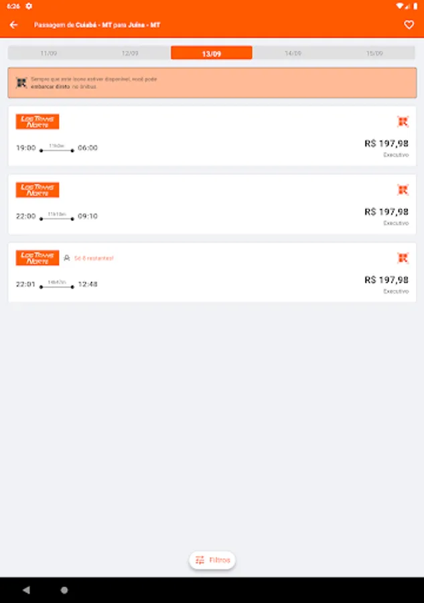Tap the Log Trans Norte logo on the 22:00 trip

(38, 190)
